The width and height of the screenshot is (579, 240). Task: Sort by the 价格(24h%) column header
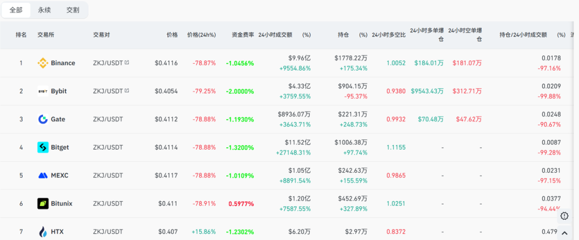tap(202, 35)
